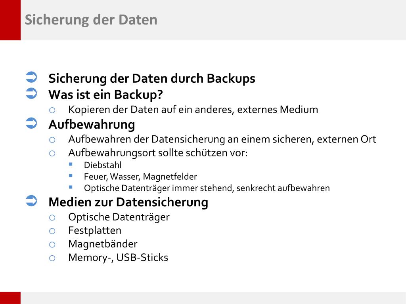The height and width of the screenshot is (304, 406).
Task: Click the arrow bullet next to 'Medien zur Datensicherung'
Action: click(31, 201)
